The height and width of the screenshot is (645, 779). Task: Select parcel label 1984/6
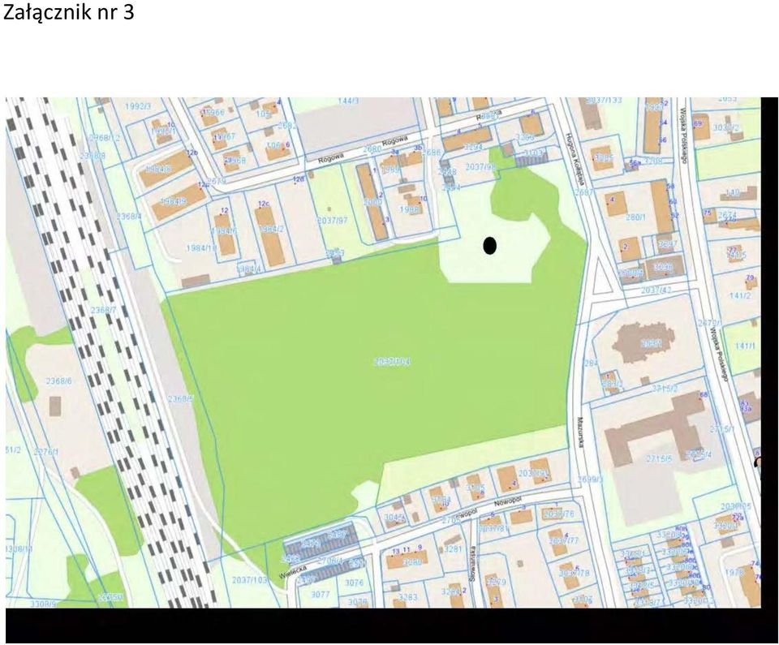click(x=223, y=231)
